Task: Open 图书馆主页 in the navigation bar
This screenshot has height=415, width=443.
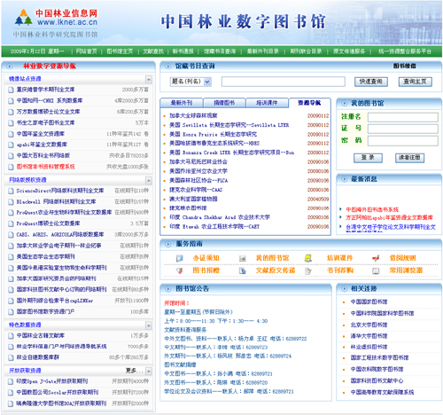Action: pyautogui.click(x=120, y=51)
